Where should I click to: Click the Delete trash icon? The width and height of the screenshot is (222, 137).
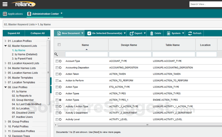tap(151, 33)
